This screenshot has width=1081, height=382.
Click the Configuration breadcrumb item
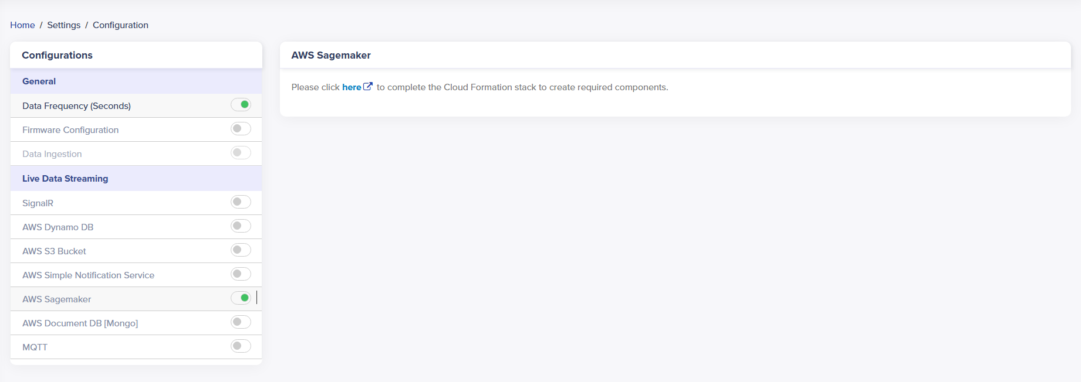point(120,25)
